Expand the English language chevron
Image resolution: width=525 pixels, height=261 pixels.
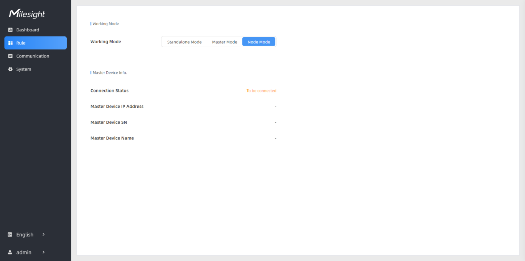43,235
